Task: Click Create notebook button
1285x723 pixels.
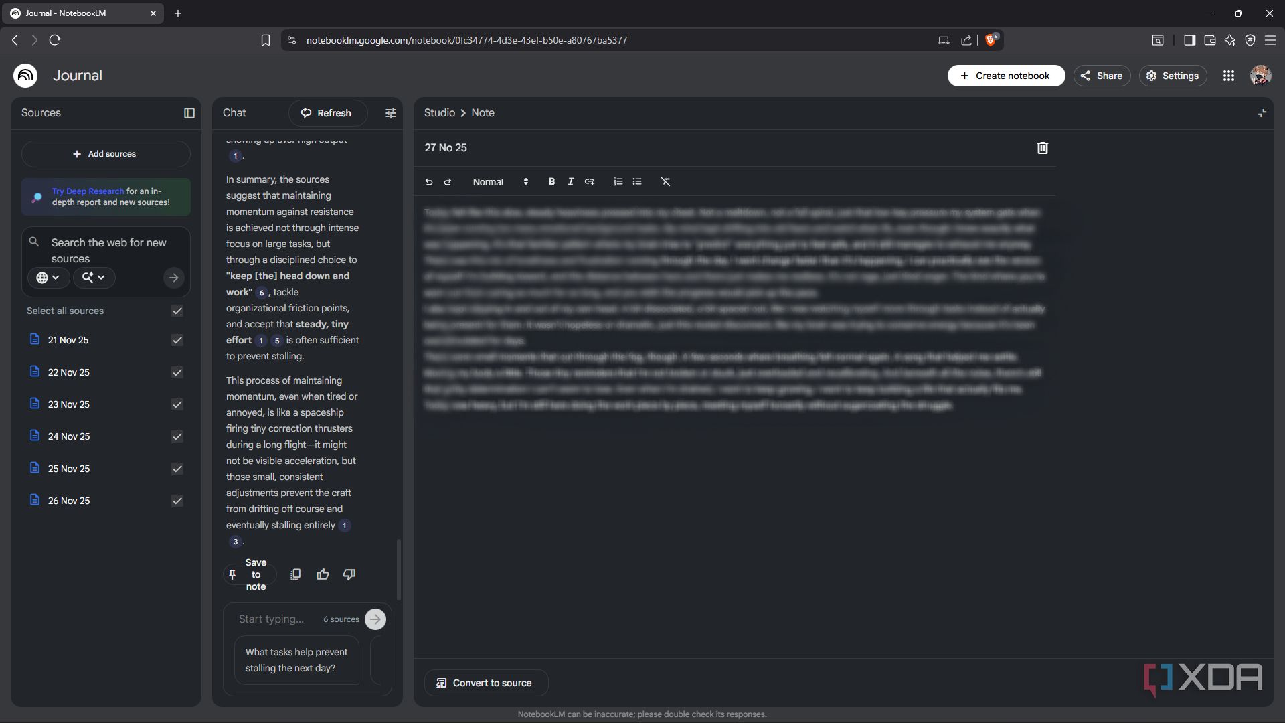Action: [1006, 76]
